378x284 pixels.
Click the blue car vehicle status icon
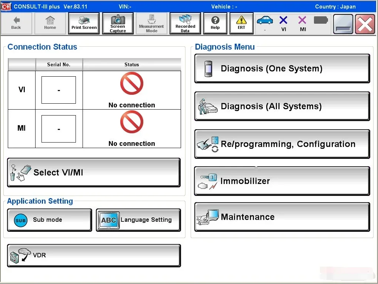(x=265, y=20)
